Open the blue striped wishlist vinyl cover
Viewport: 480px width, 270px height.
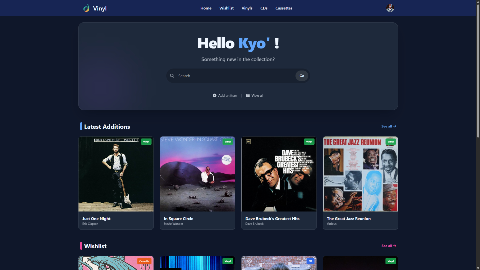tap(197, 263)
